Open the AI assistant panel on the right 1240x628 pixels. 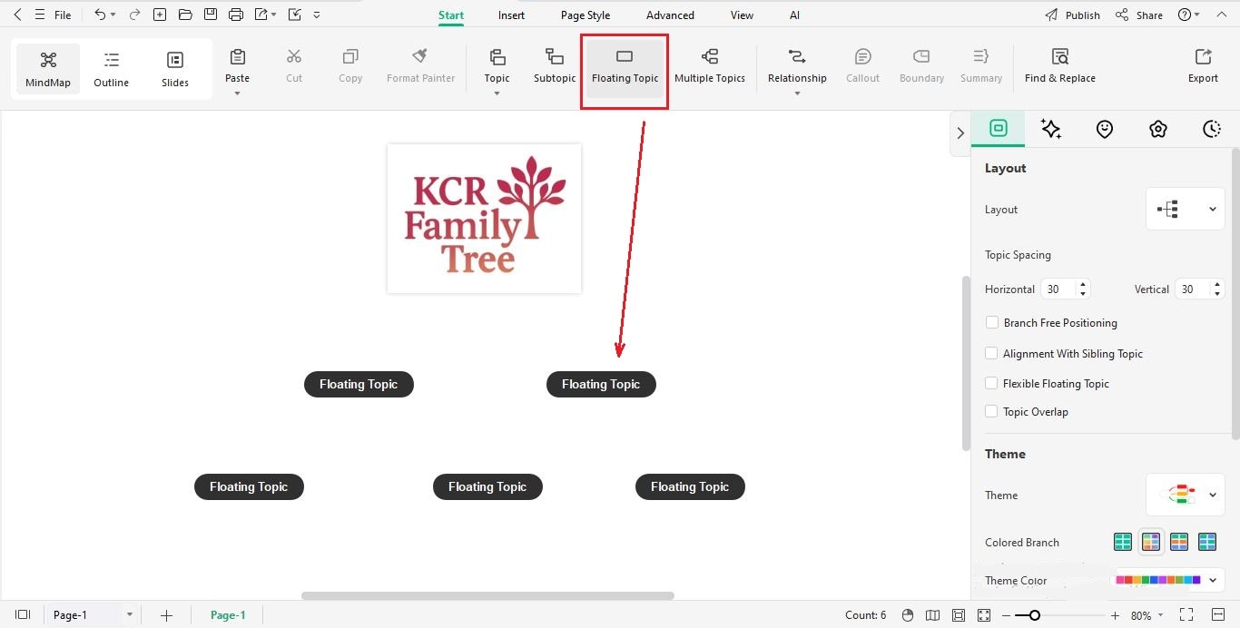click(1051, 129)
